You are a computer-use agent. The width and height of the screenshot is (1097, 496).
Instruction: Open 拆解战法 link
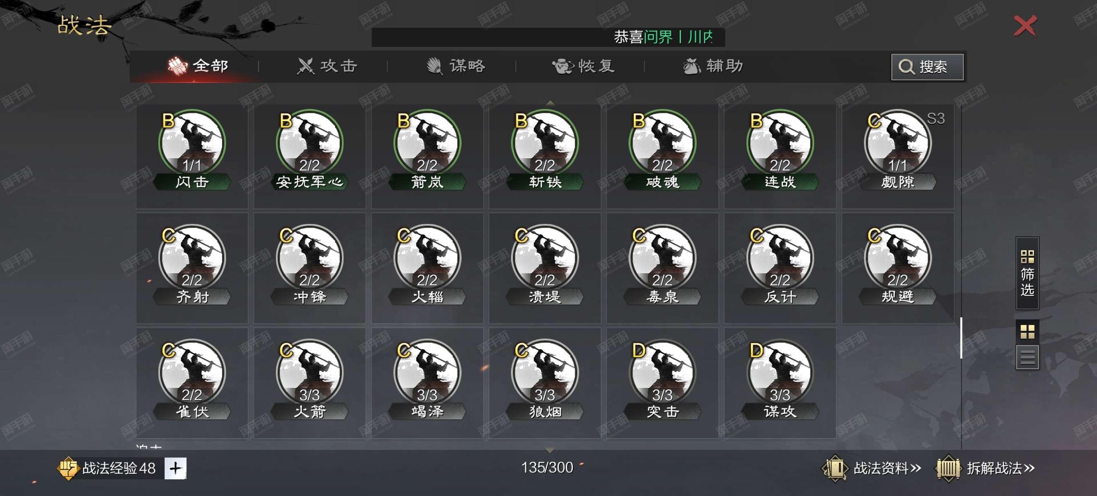(985, 468)
